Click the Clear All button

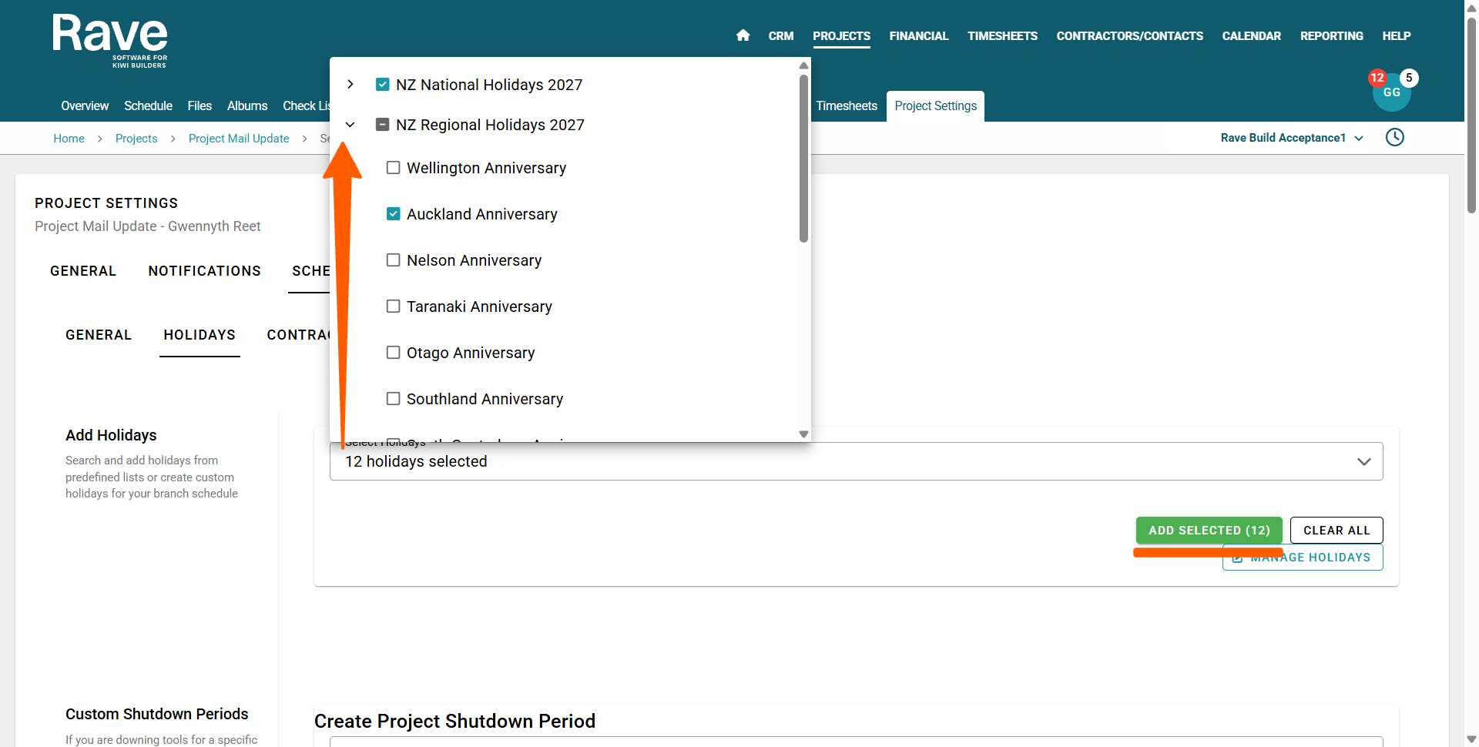tap(1336, 531)
